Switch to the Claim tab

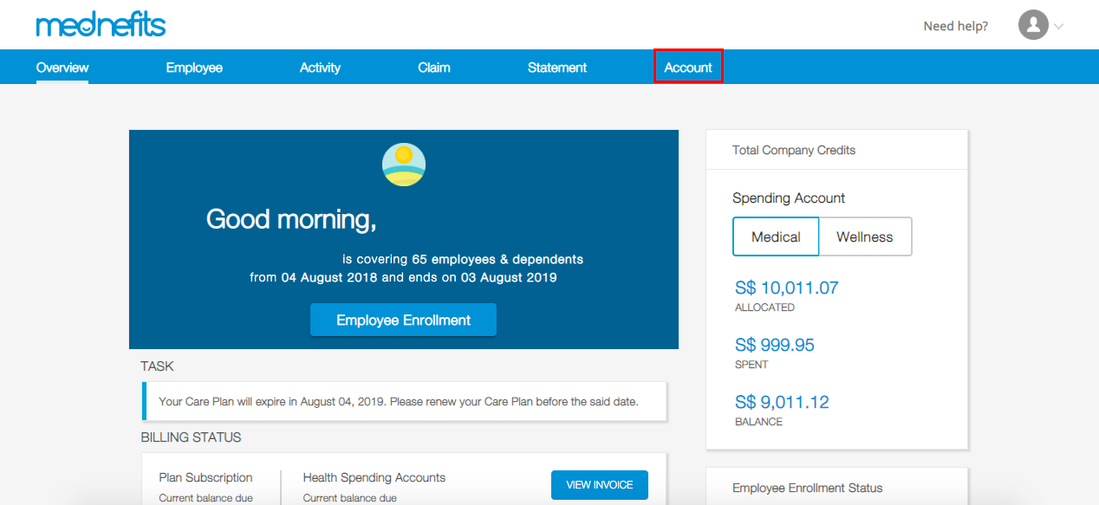pos(433,68)
